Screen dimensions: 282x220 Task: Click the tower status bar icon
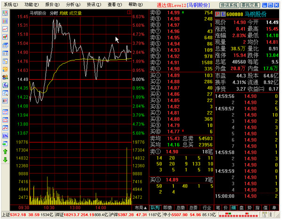coord(265,215)
